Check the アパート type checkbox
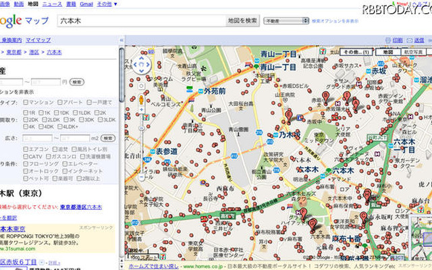 pyautogui.click(x=60, y=102)
